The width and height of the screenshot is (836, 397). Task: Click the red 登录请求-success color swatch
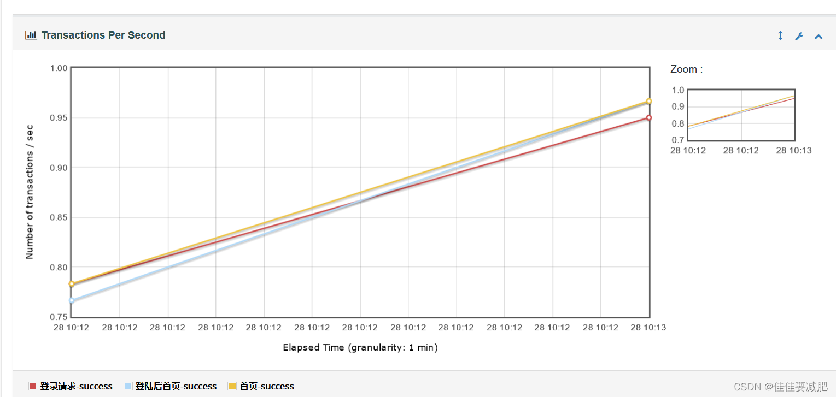tap(33, 386)
